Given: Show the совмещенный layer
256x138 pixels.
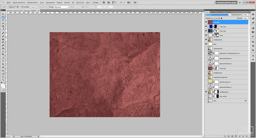Looking at the screenshot, I should tap(206, 48).
